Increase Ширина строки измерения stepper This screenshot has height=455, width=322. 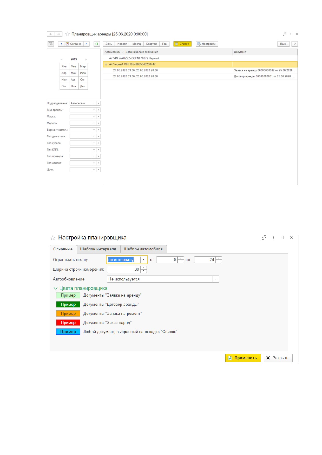(x=144, y=268)
